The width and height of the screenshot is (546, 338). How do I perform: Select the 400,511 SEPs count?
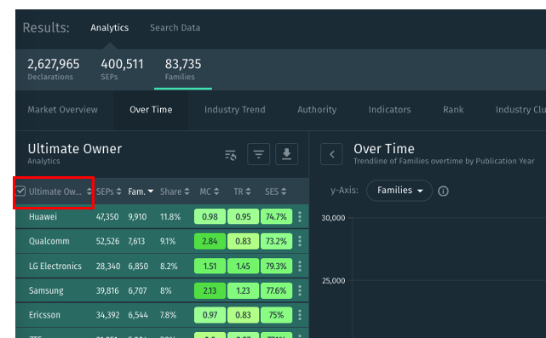coord(122,69)
